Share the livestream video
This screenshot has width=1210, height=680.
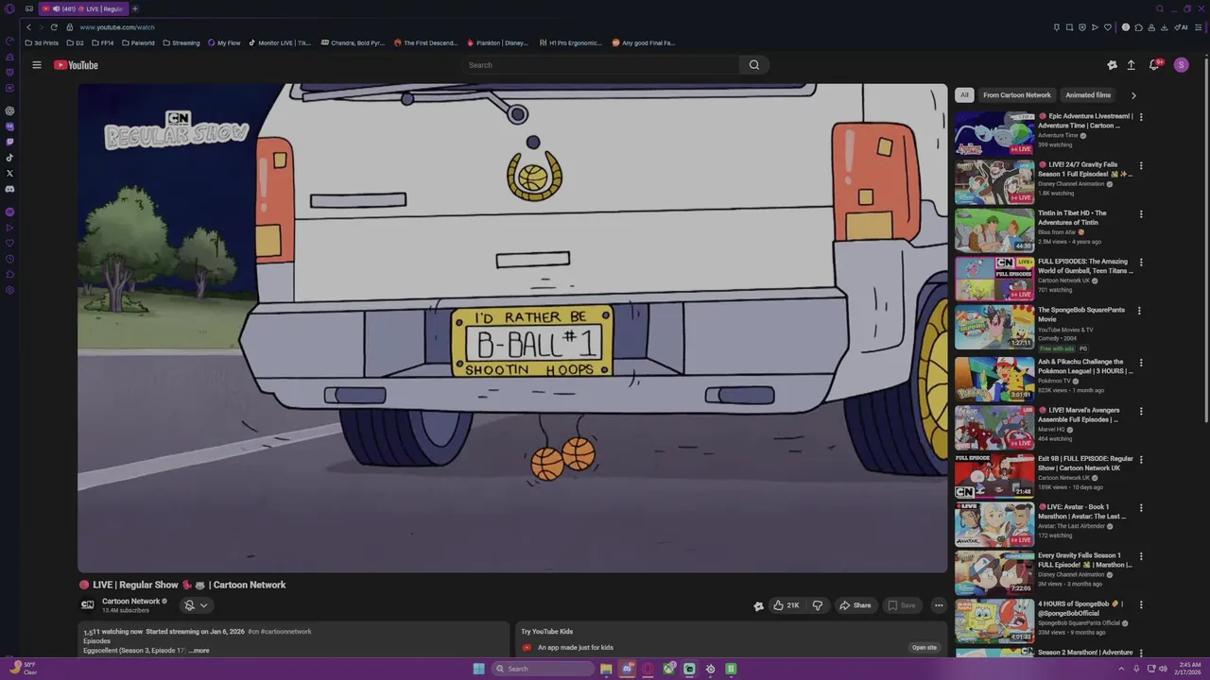pyautogui.click(x=855, y=605)
